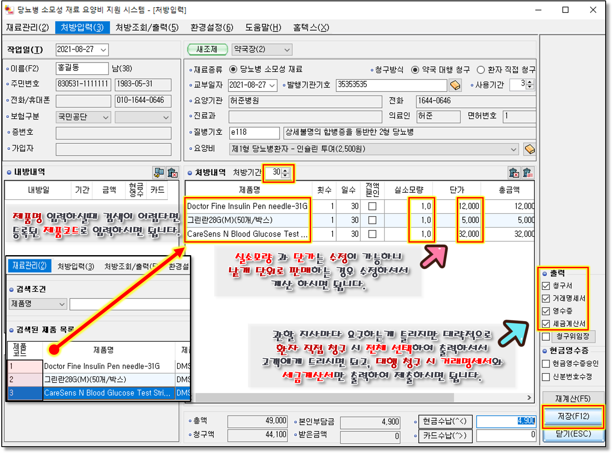Click the lookup icon beside 발행기관기호 field
Screen dimensions: 613x454
click(x=455, y=85)
